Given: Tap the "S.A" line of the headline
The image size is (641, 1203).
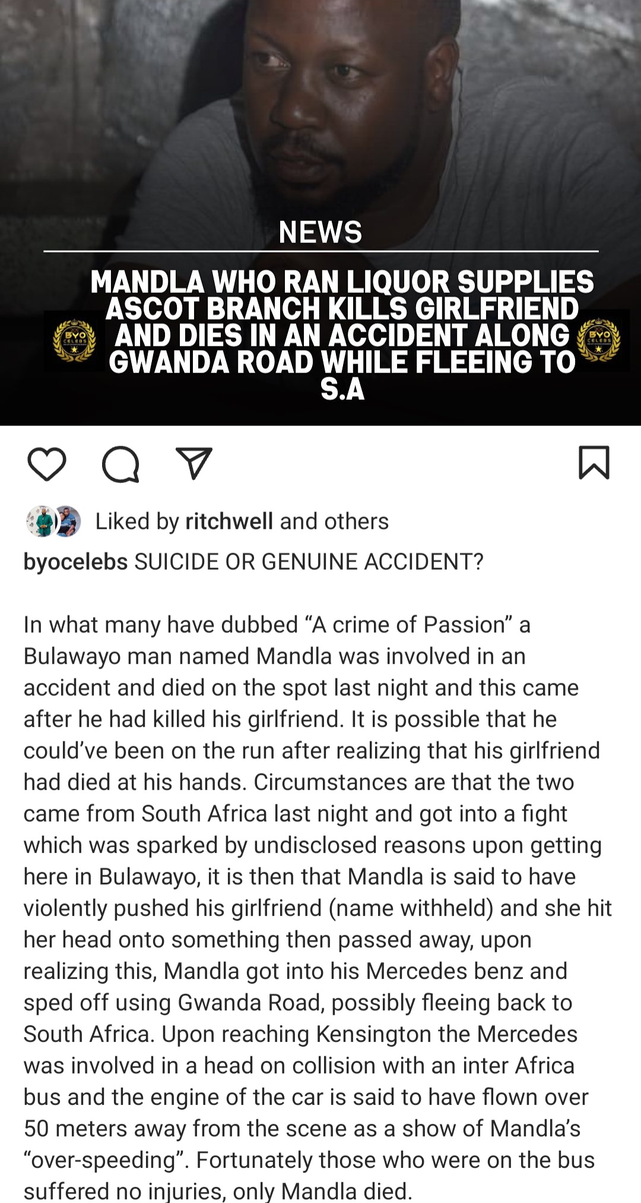Looking at the screenshot, I should [342, 390].
